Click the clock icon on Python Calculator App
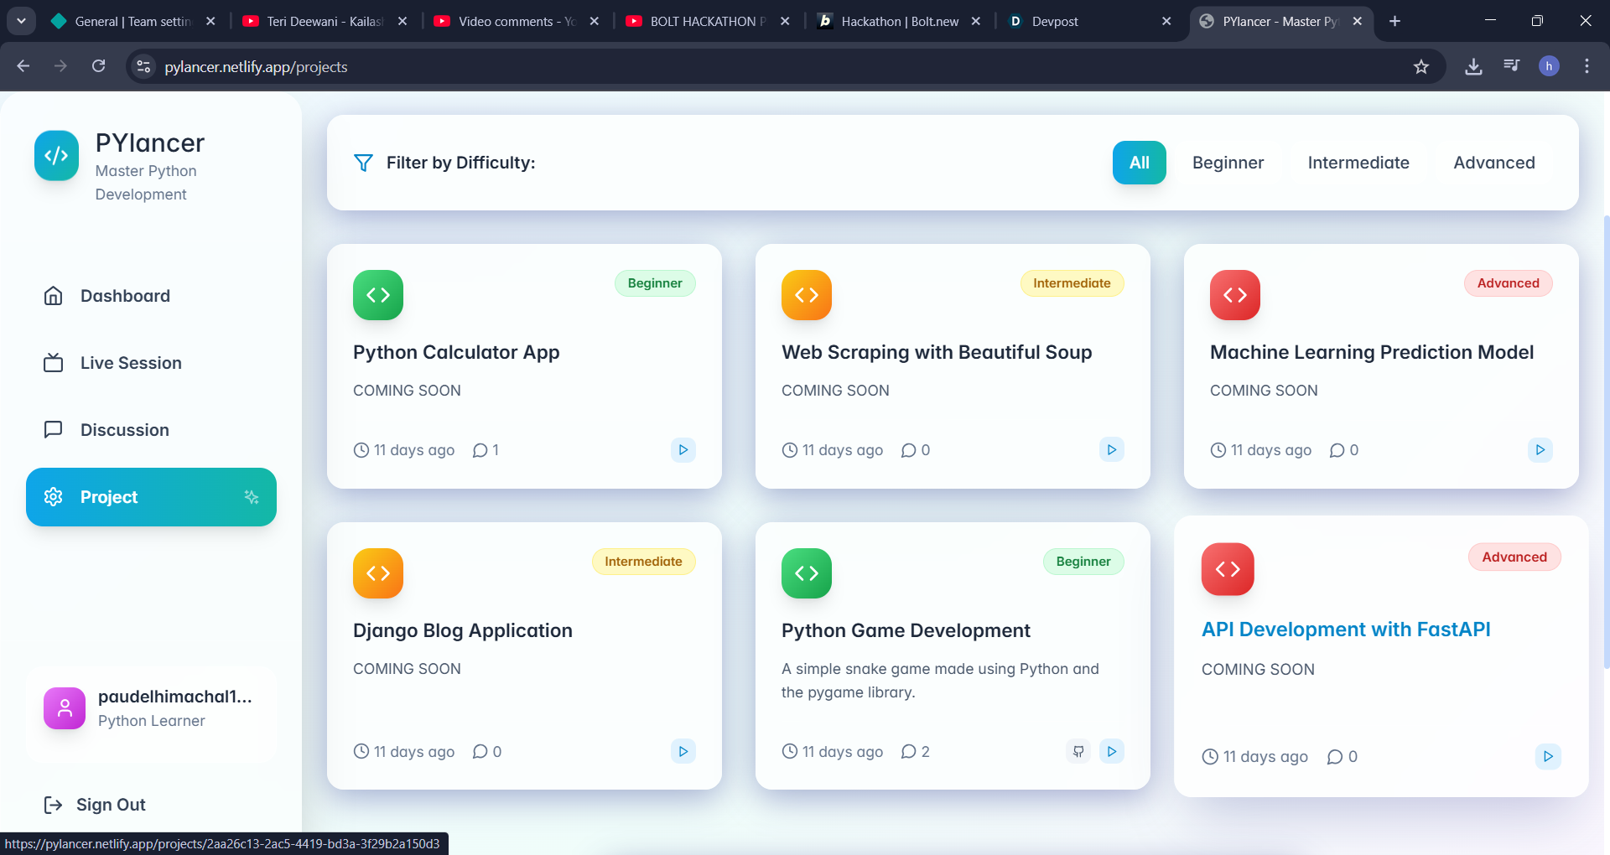This screenshot has width=1610, height=855. click(x=361, y=450)
